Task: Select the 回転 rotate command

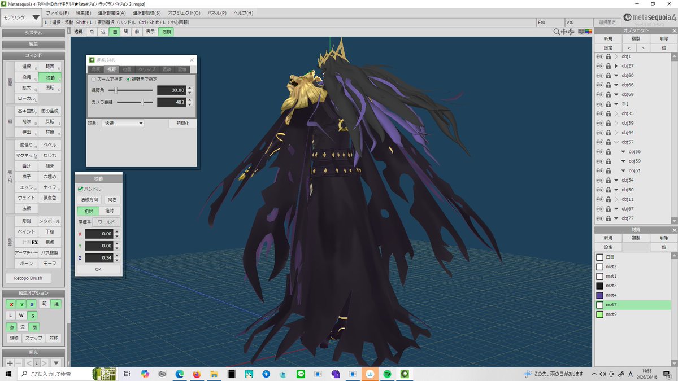Action: tap(50, 88)
